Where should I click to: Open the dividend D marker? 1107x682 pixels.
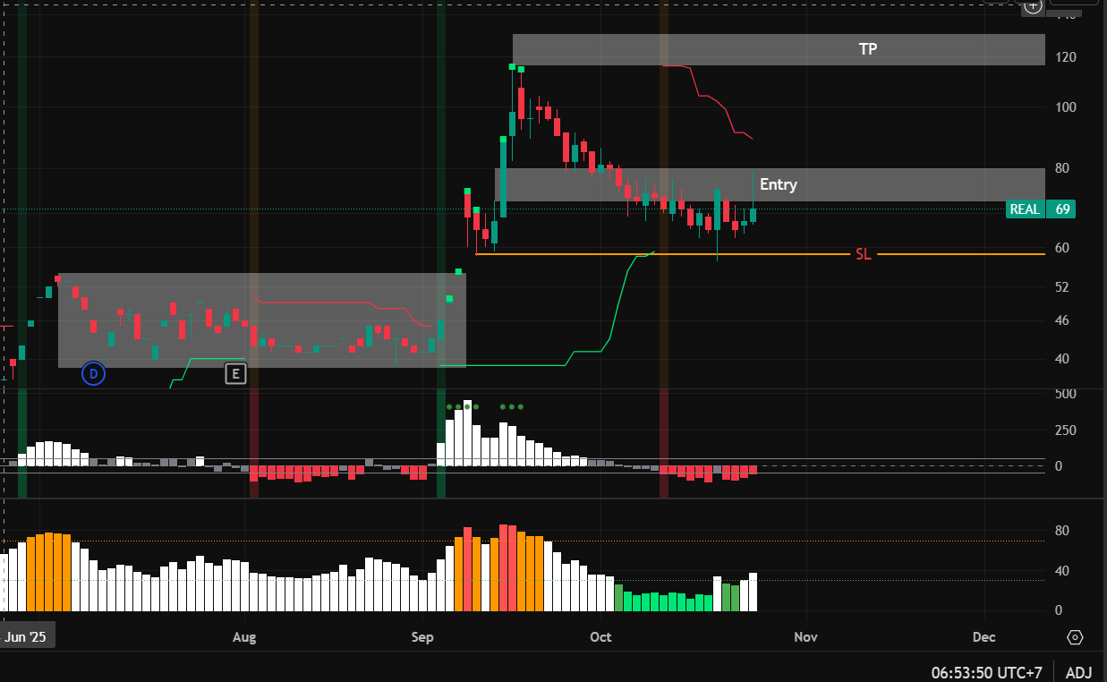94,373
